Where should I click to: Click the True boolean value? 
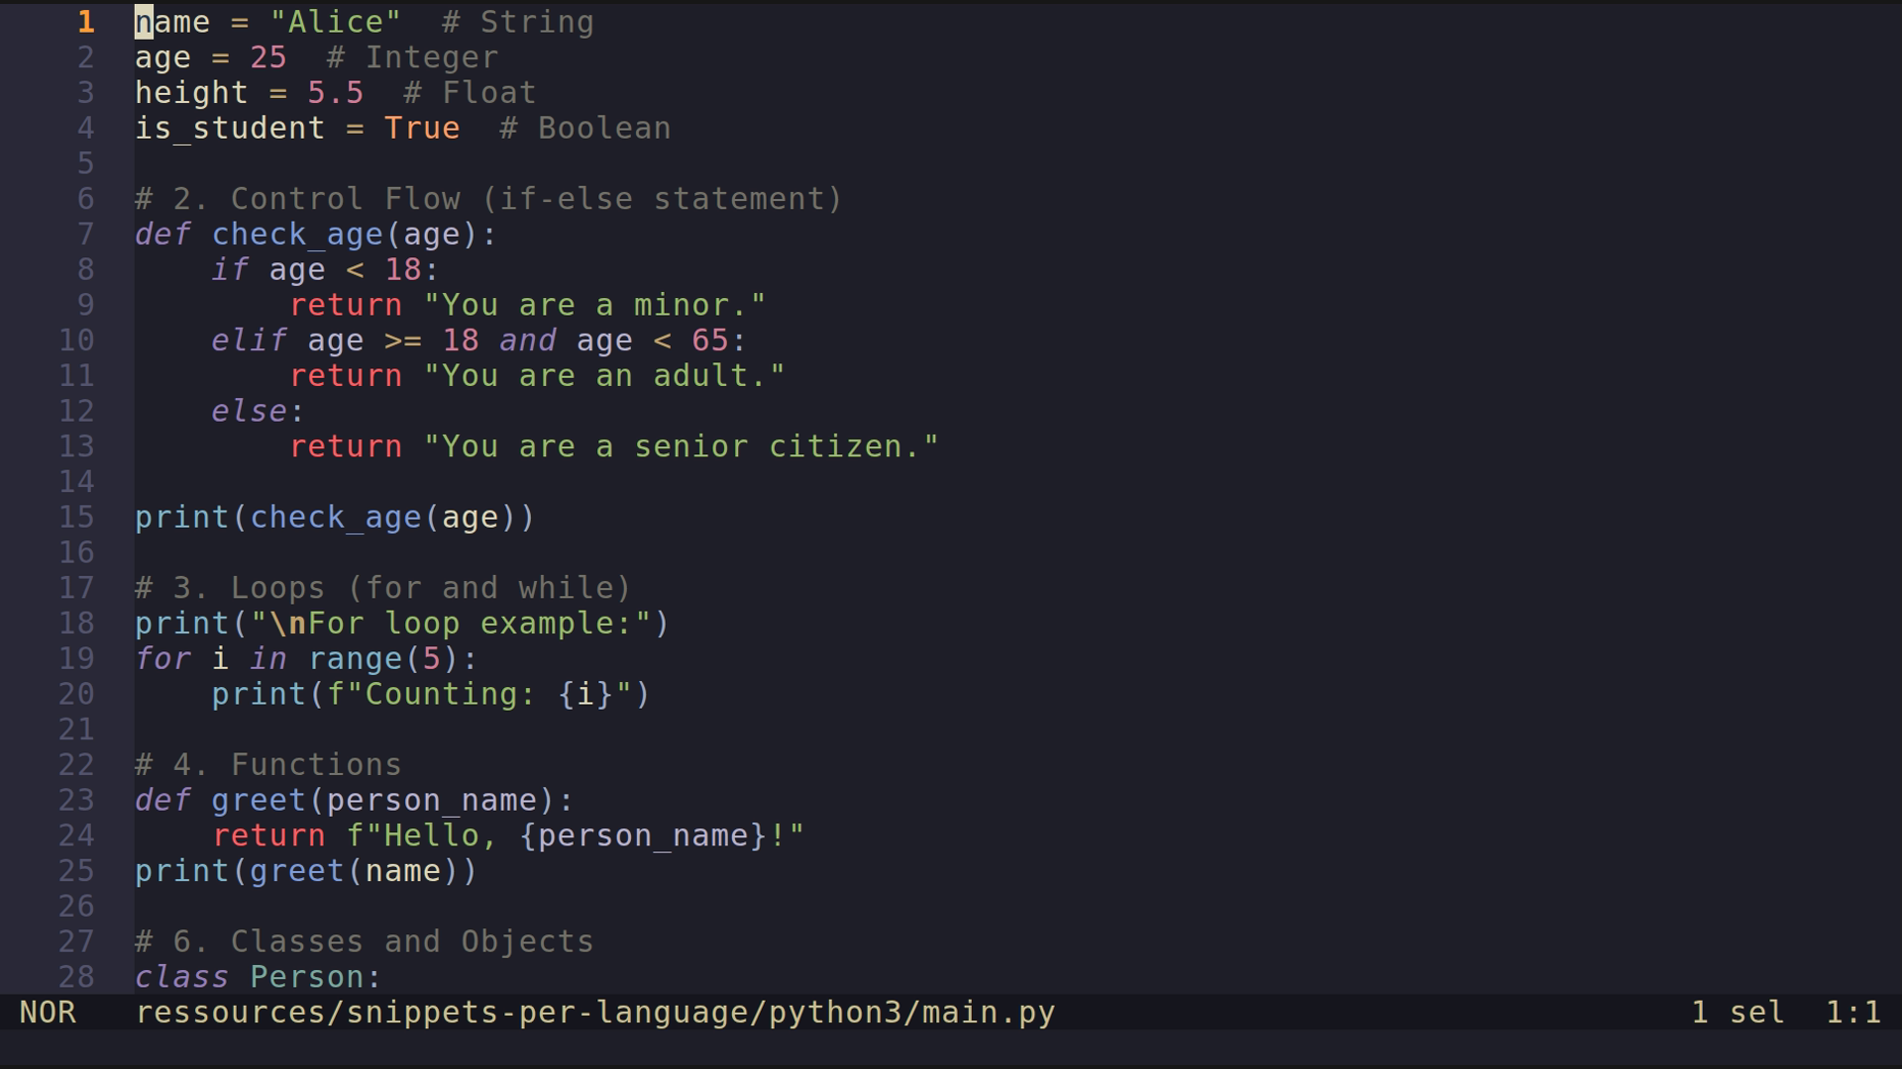tap(422, 129)
